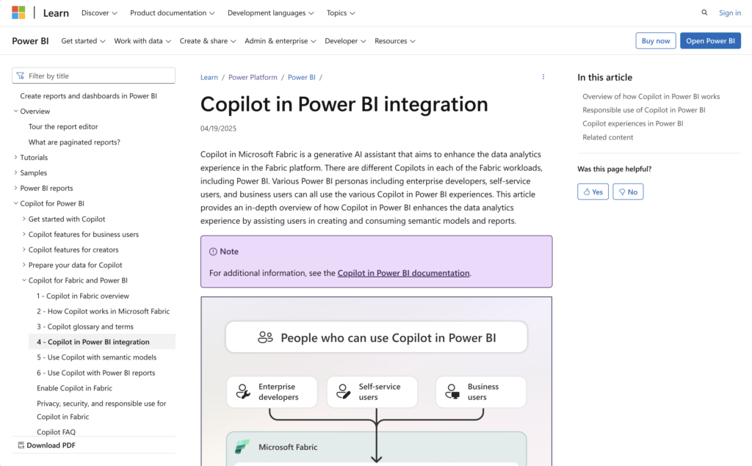The height and width of the screenshot is (466, 752).
Task: Open the article's more actions menu
Action: (x=543, y=77)
